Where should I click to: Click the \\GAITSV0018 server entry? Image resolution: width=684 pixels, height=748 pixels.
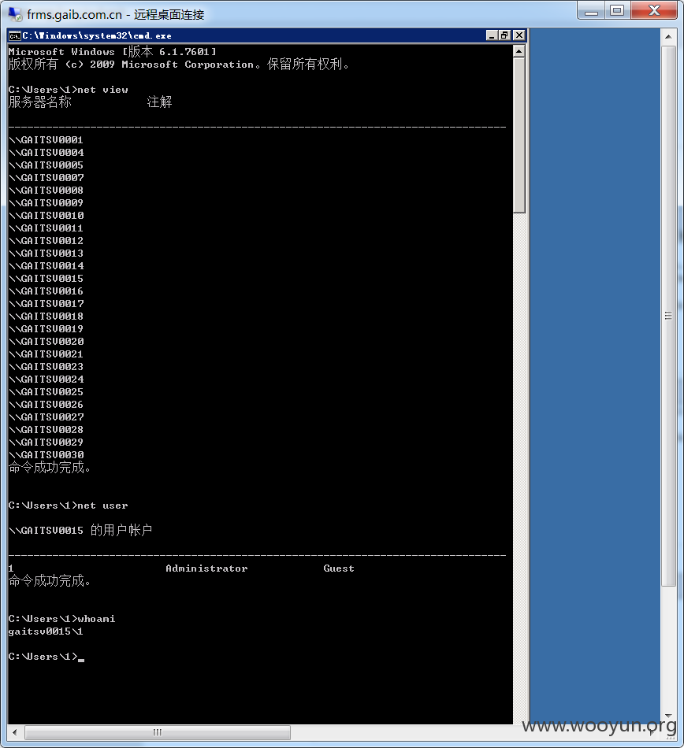46,317
